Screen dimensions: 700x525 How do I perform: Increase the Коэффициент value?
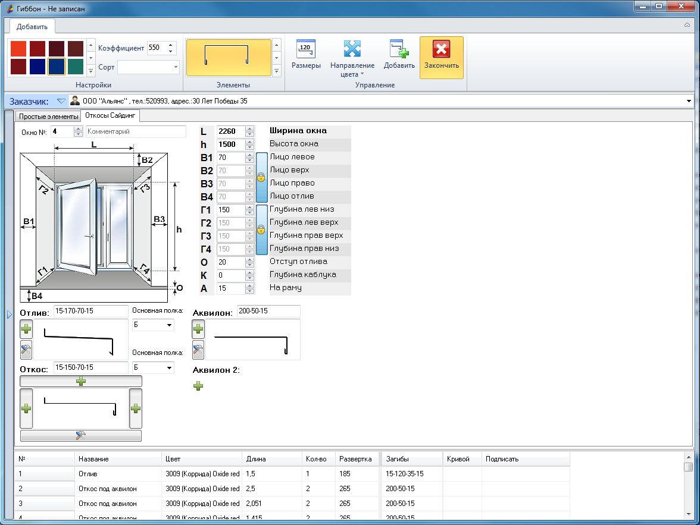[170, 45]
